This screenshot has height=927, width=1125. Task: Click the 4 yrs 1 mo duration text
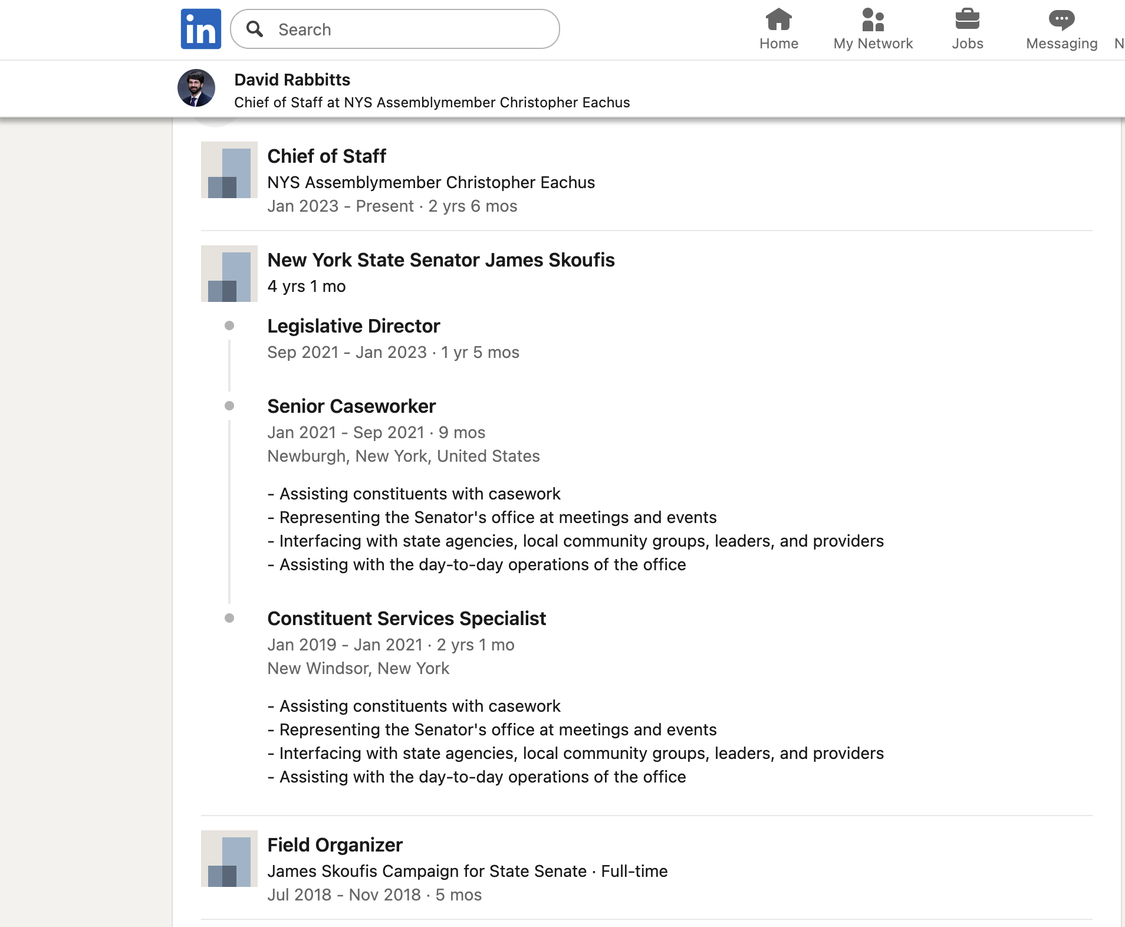307,286
